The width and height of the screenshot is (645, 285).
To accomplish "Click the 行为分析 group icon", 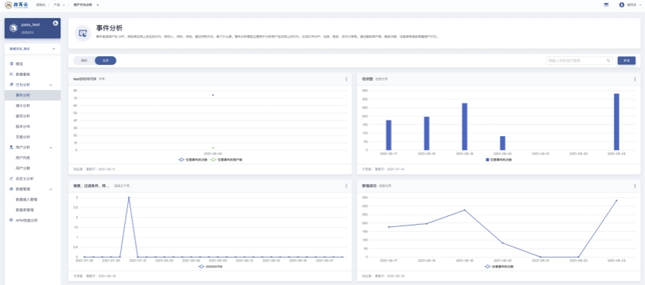I will coord(11,85).
